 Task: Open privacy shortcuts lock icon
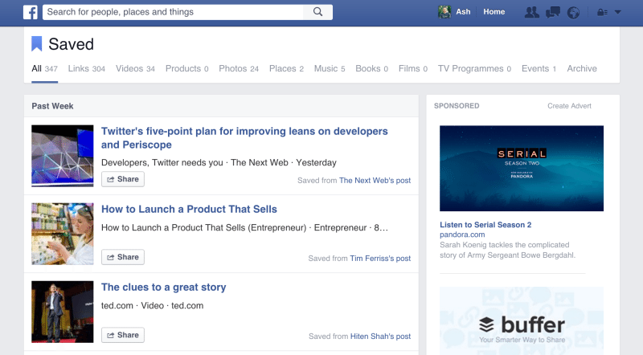[602, 13]
